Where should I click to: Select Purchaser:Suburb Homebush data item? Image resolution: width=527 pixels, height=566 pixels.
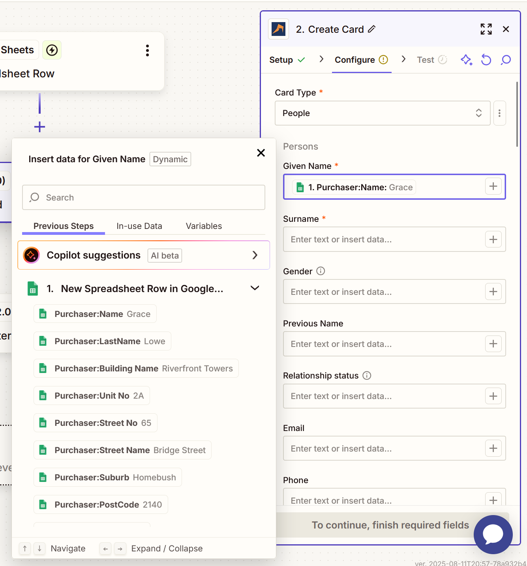[x=108, y=478]
